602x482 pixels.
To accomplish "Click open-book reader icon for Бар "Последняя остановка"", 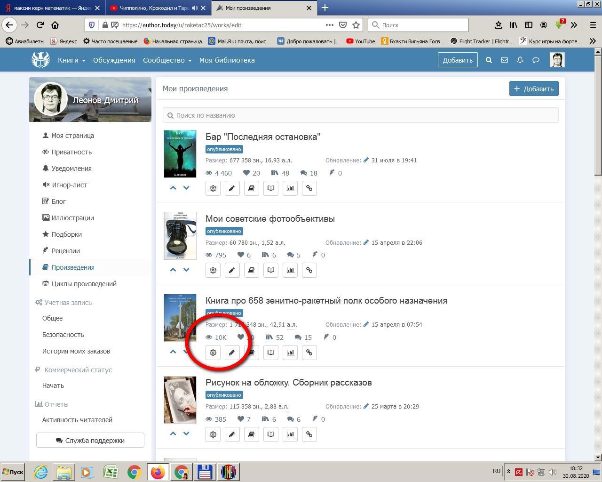I will click(271, 188).
